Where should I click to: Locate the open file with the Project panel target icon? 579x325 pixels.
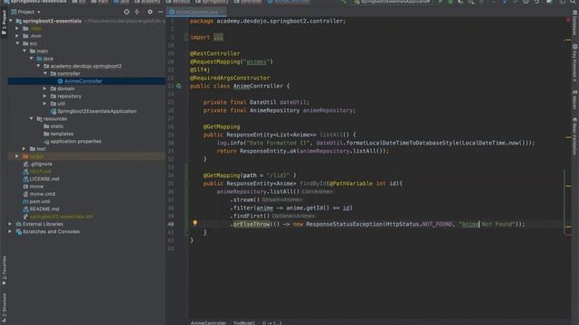127,12
